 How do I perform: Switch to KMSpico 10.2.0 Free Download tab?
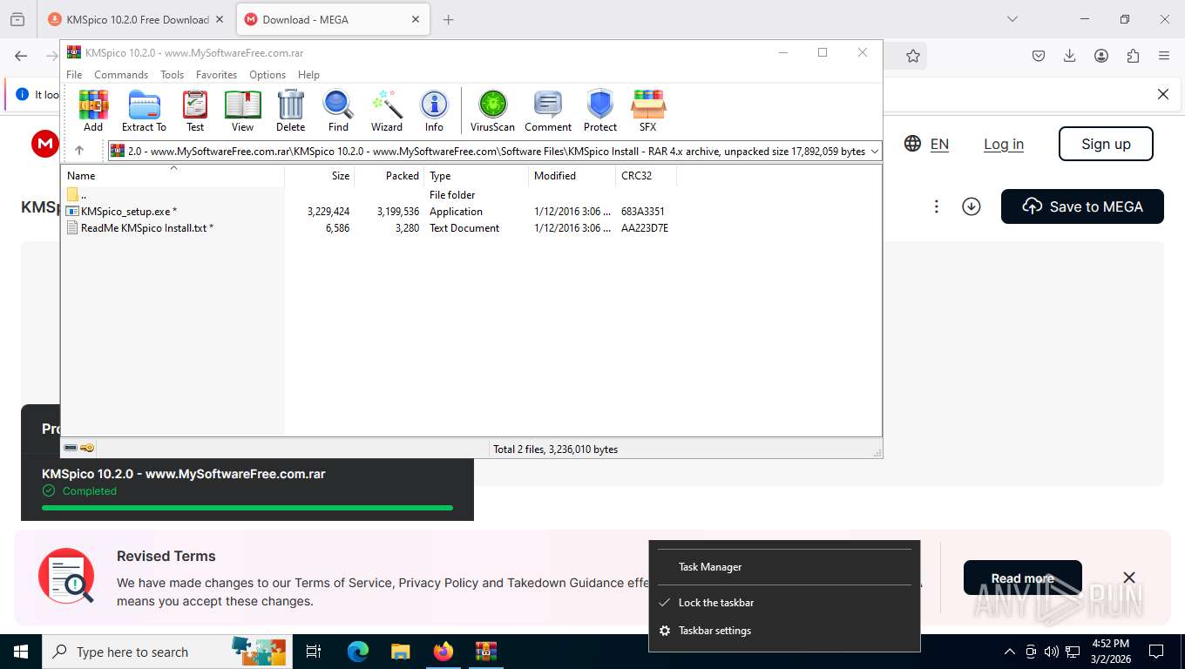tap(137, 19)
